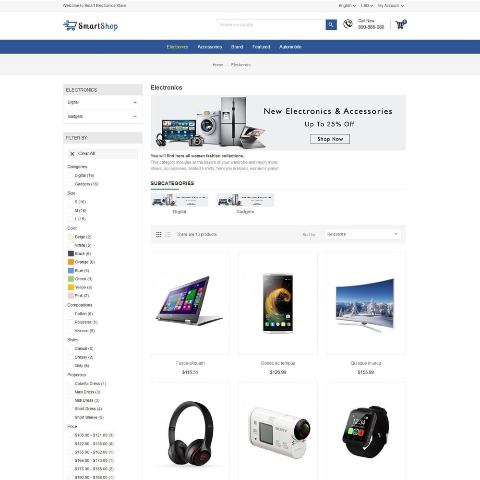Open USD currency dropdown
Image resolution: width=480 pixels, height=480 pixels.
click(367, 5)
